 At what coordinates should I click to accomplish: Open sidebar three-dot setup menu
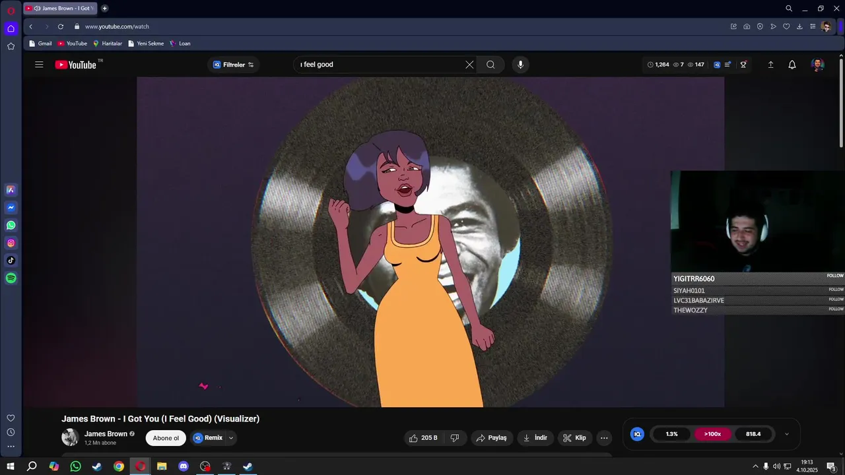(x=11, y=447)
